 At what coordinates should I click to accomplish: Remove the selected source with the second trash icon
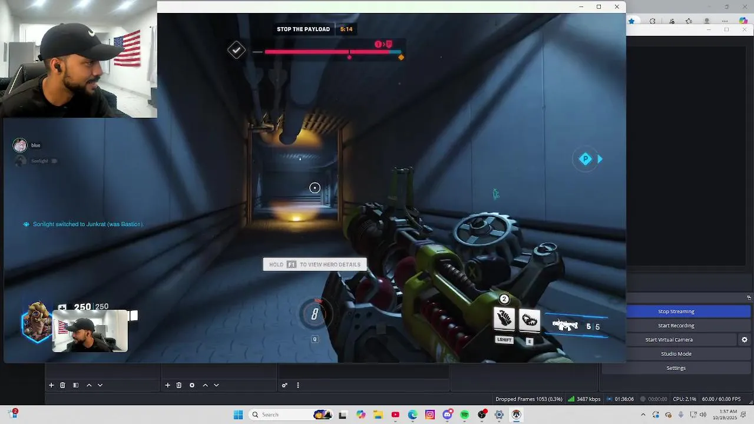(179, 385)
